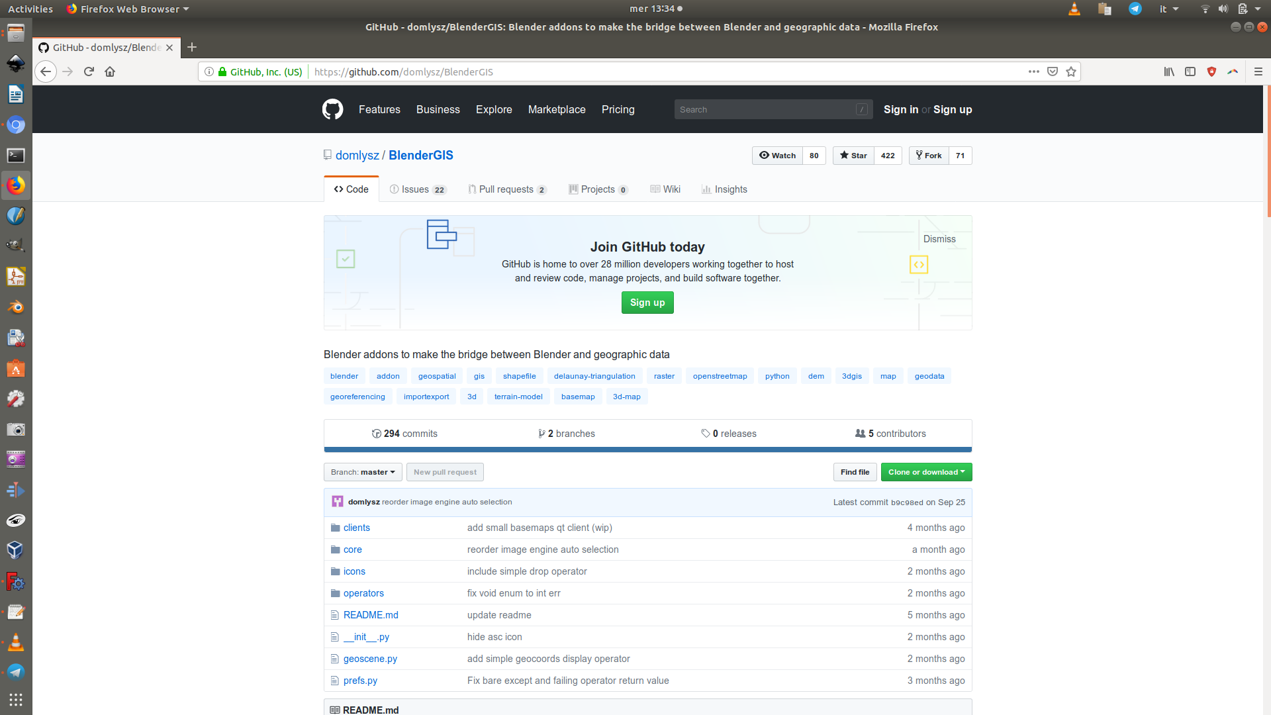Click the Reload page icon
Image resolution: width=1271 pixels, height=715 pixels.
(x=89, y=71)
